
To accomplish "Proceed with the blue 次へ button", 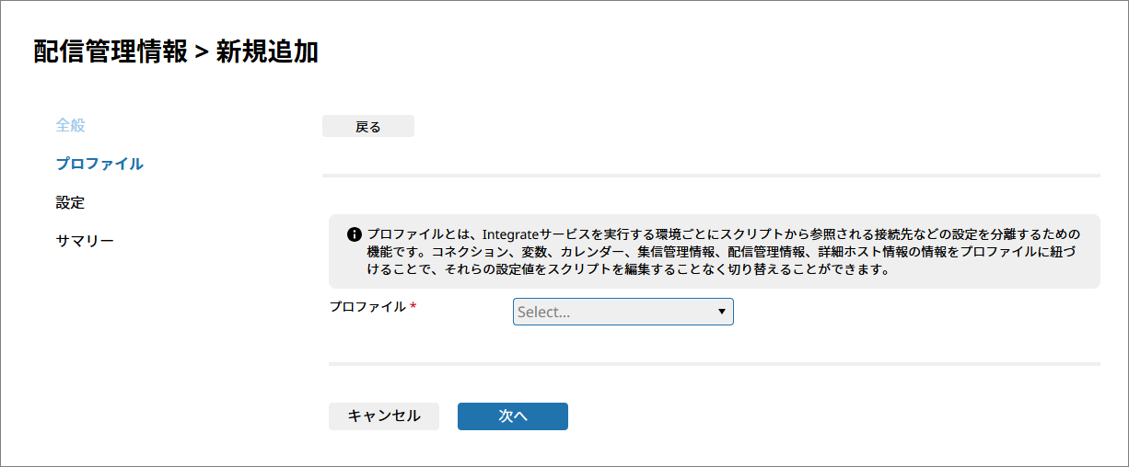I will 512,416.
